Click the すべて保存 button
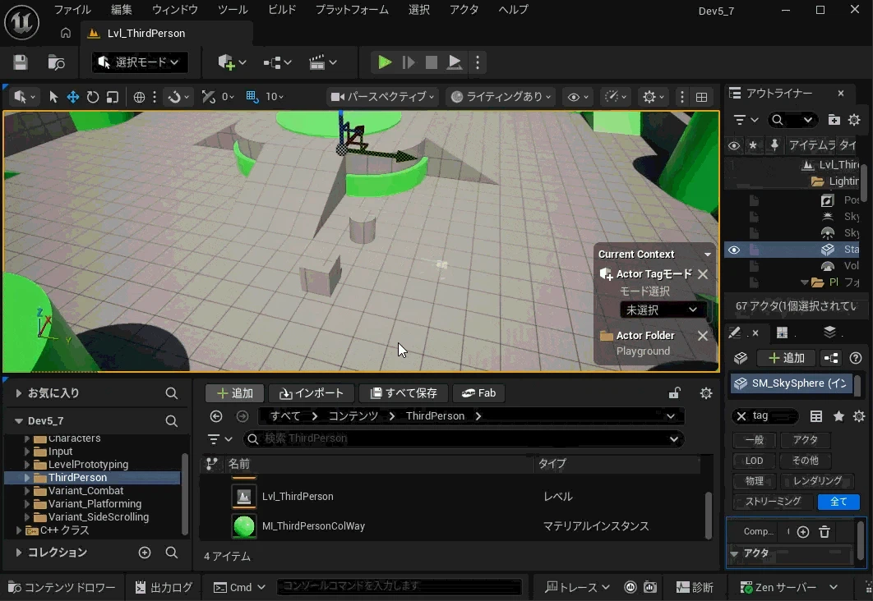 pyautogui.click(x=404, y=393)
